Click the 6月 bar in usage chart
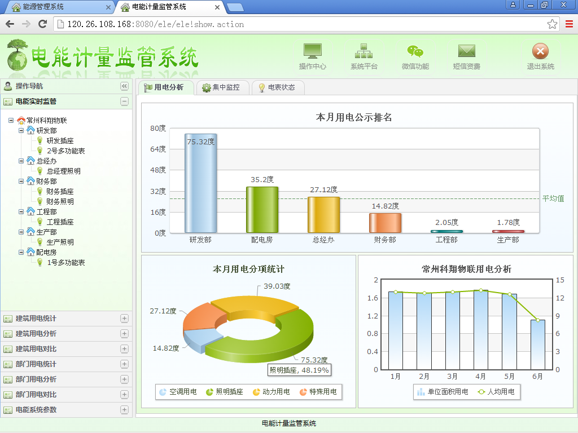 click(x=538, y=344)
